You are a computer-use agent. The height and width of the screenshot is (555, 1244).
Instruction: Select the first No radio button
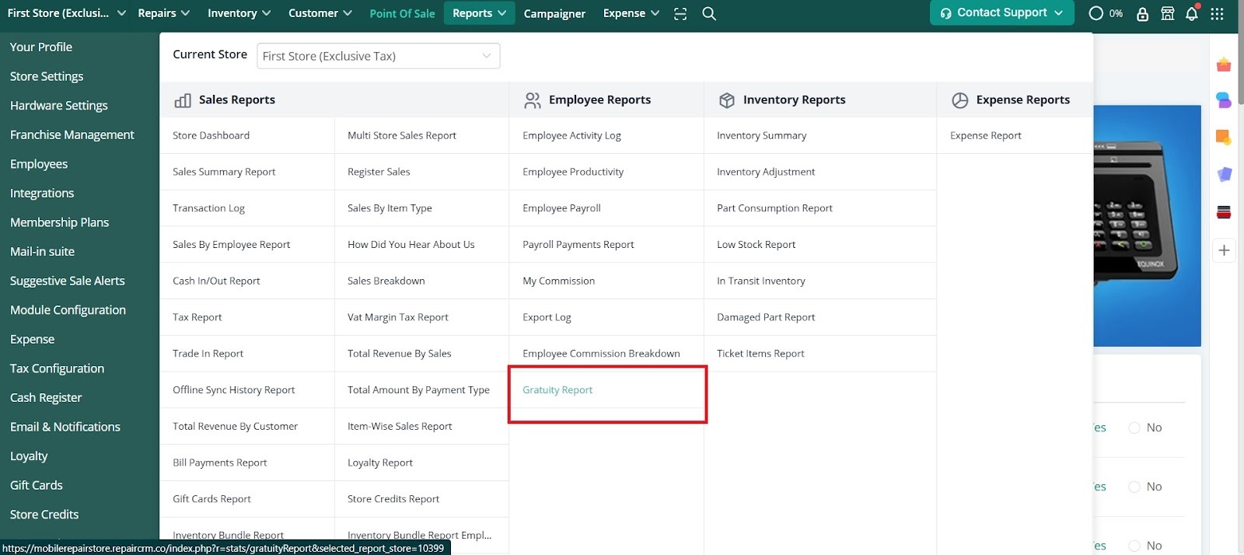click(1134, 428)
